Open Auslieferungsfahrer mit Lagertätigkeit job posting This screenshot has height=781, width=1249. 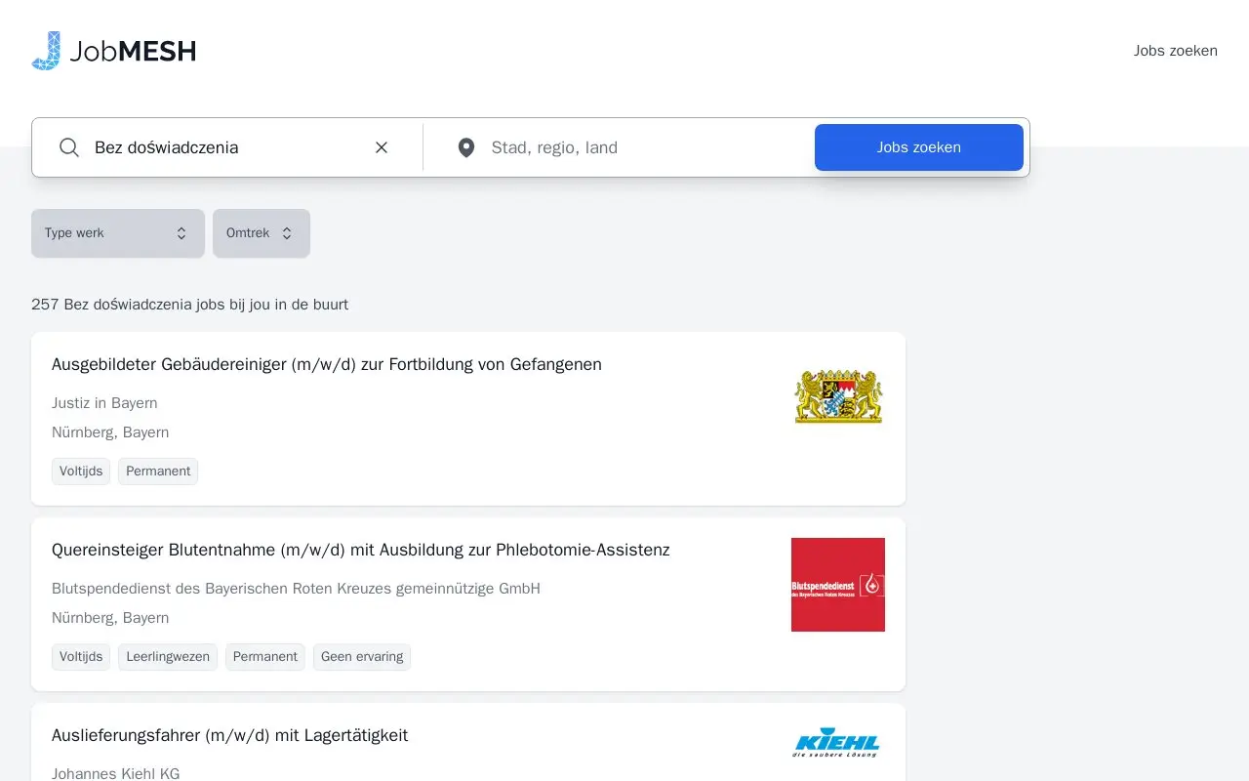[229, 735]
